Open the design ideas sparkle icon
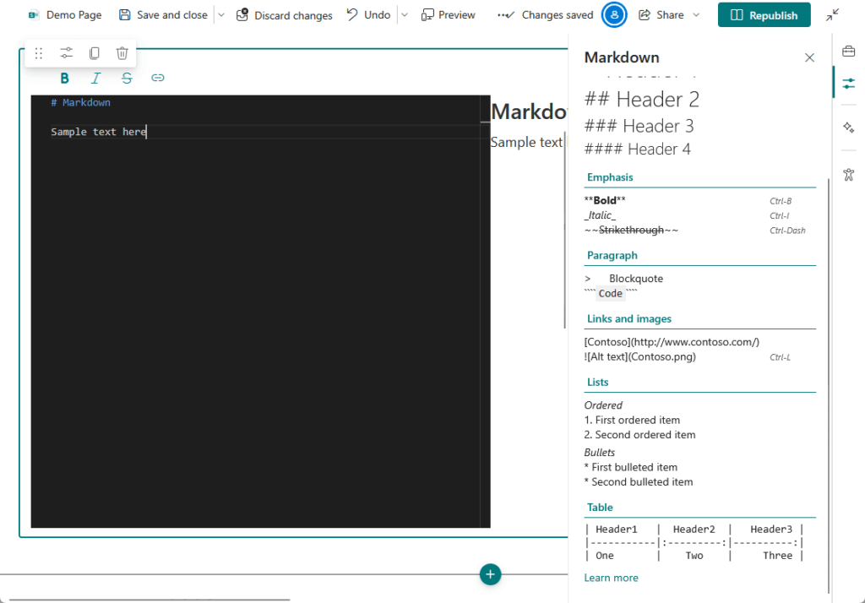Image resolution: width=865 pixels, height=603 pixels. 848,128
